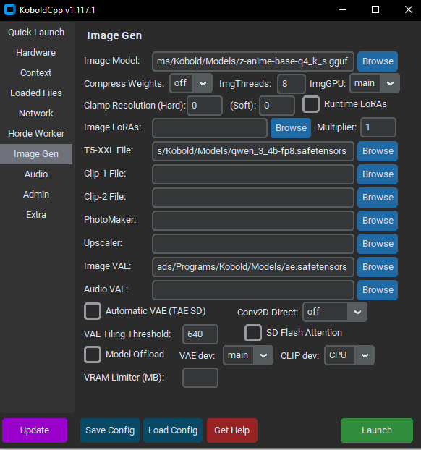This screenshot has height=450, width=421.
Task: Switch to the Network tab
Action: [x=36, y=114]
